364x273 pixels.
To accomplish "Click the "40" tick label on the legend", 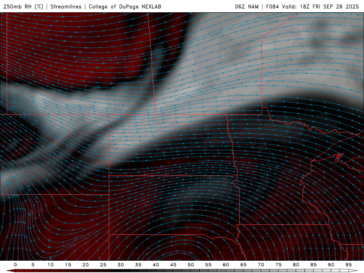I will 156,265.
